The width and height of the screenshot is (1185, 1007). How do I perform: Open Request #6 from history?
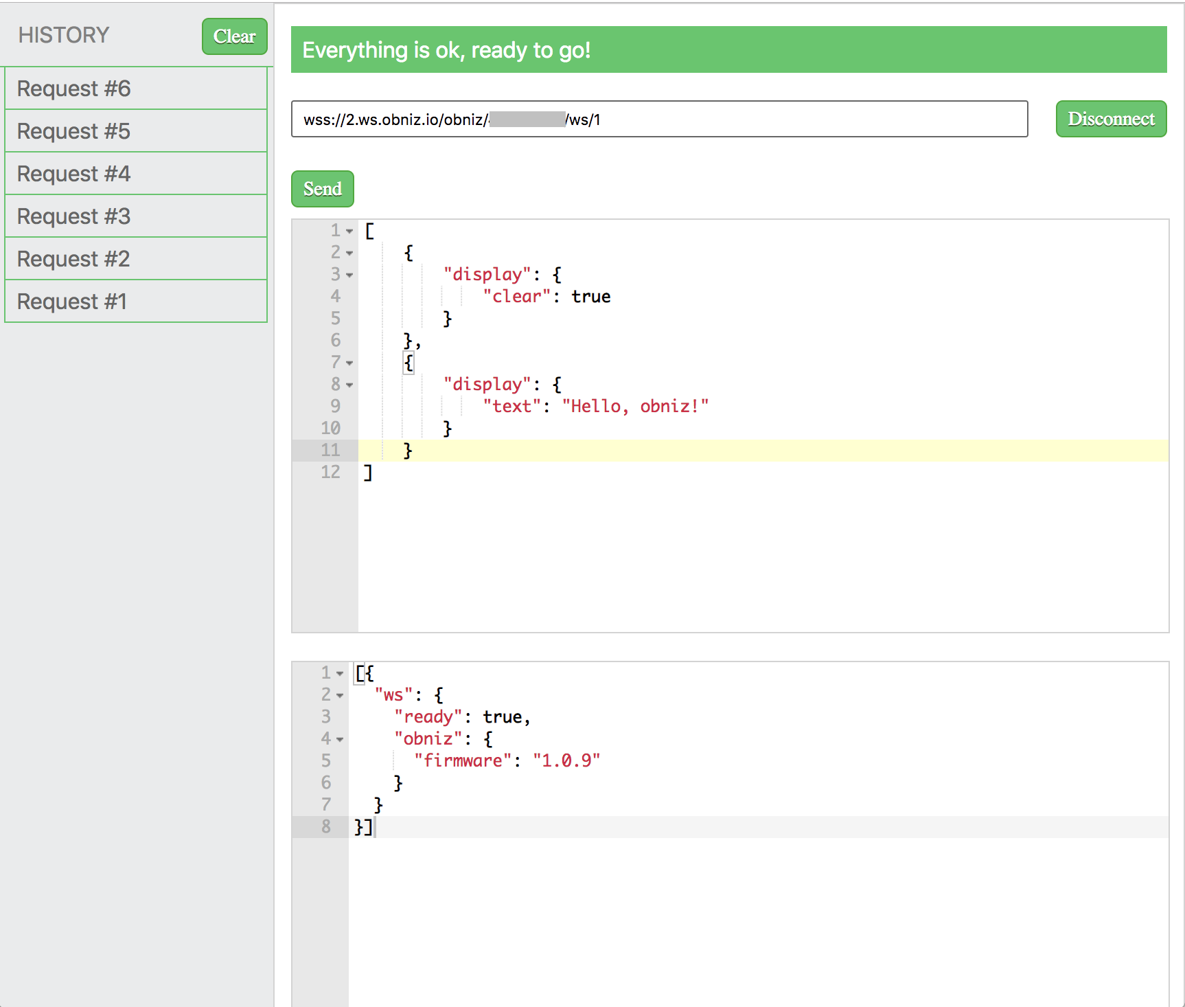[135, 88]
